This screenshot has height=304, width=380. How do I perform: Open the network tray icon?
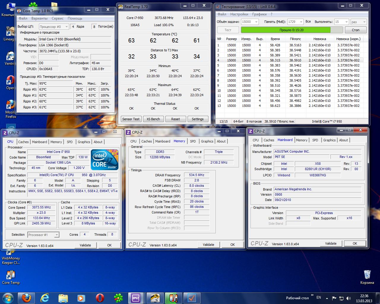pos(341,298)
